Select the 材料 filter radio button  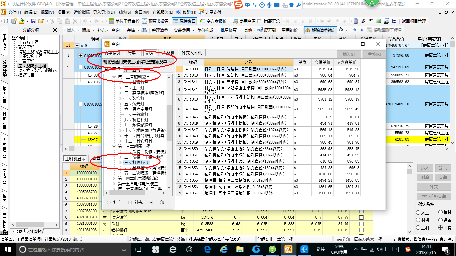tap(418, 220)
